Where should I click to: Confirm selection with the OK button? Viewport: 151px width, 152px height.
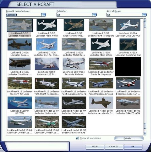pos(133,147)
